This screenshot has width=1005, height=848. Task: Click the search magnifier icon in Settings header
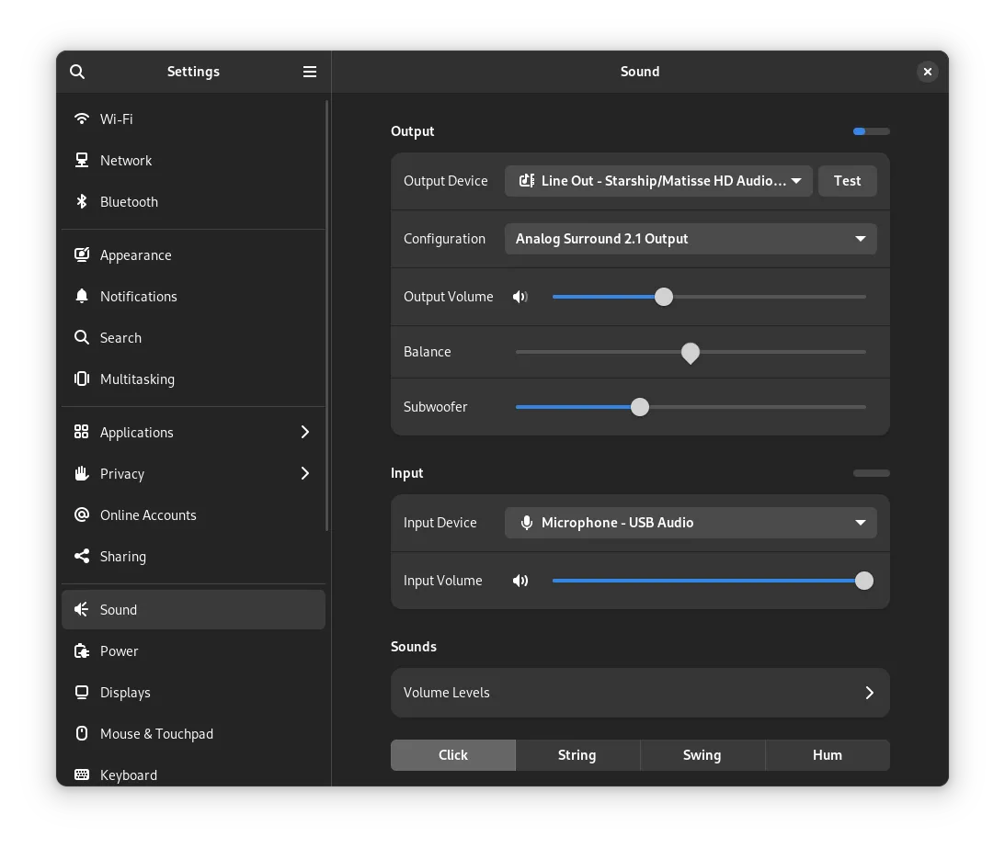77,72
